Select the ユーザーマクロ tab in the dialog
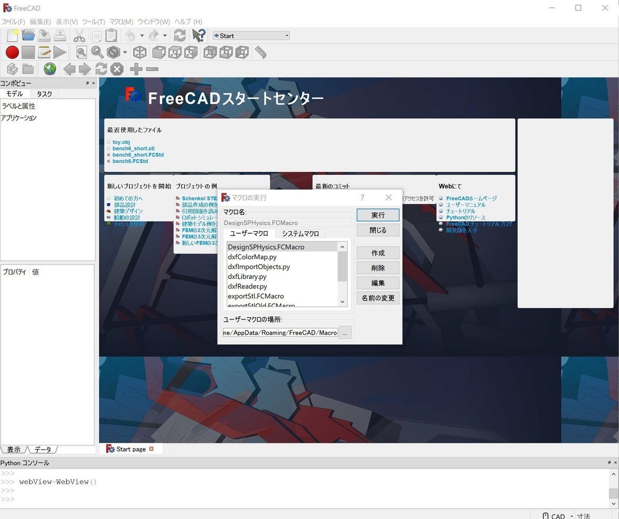The image size is (619, 519). click(x=249, y=233)
